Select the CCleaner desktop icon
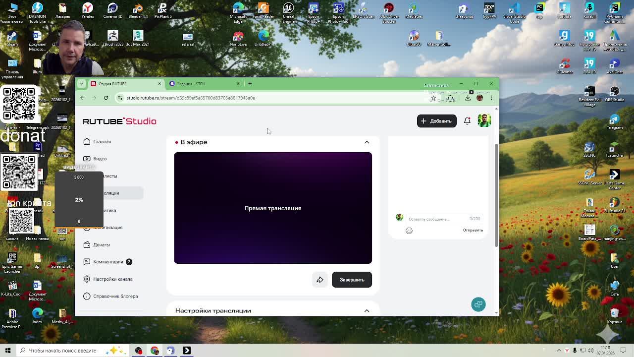634x357 pixels. click(x=564, y=65)
